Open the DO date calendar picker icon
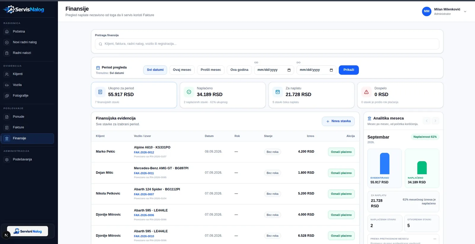Screen dimensions: 475x244 click(x=331, y=70)
